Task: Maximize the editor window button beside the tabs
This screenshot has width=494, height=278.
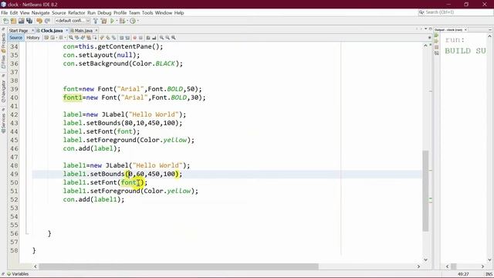Action: 431,29
